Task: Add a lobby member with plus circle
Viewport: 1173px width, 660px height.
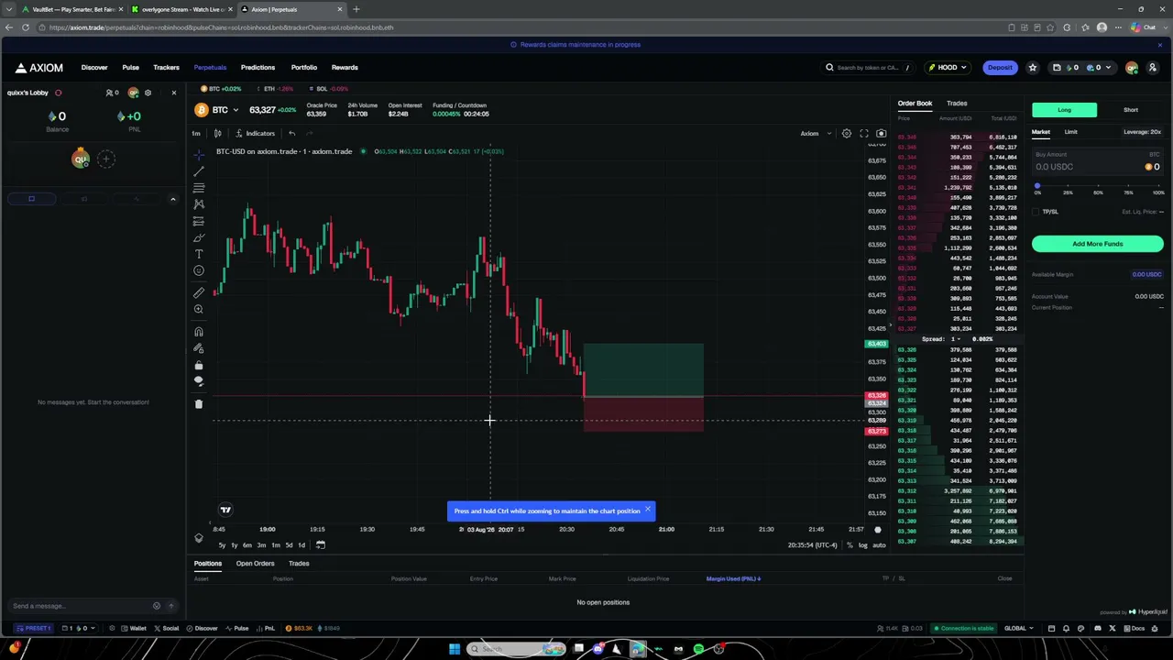Action: pyautogui.click(x=105, y=159)
